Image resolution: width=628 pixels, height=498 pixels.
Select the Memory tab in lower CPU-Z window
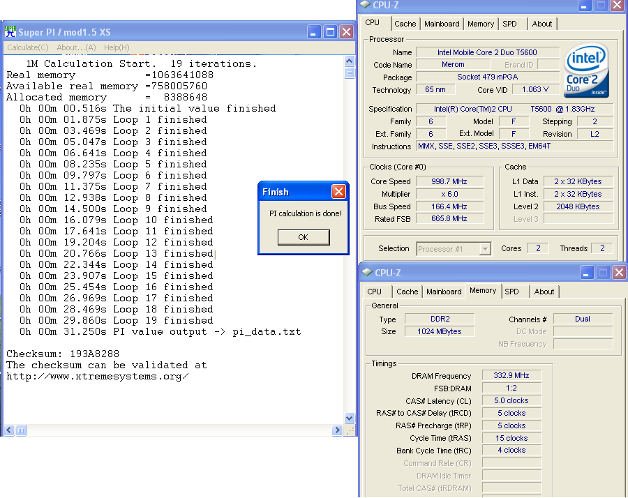pos(483,290)
